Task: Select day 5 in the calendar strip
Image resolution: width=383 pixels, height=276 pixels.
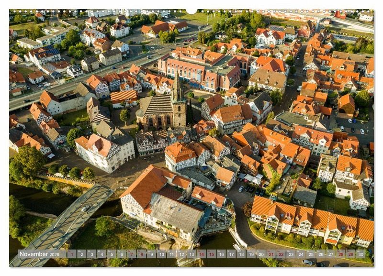Action: click(112, 254)
